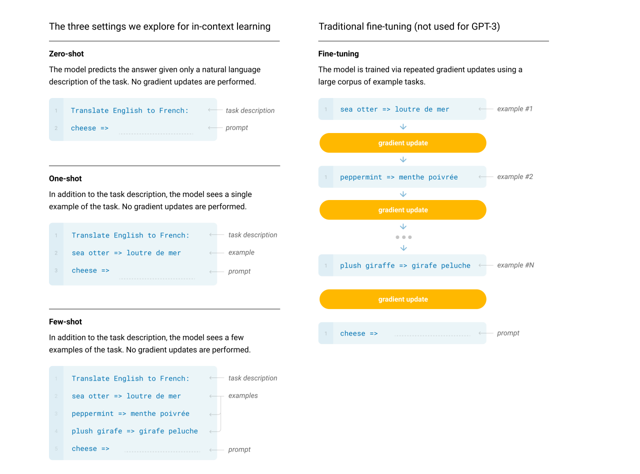Click the blank answer line in the Zero-shot prompt
The height and width of the screenshot is (474, 640).
click(156, 133)
